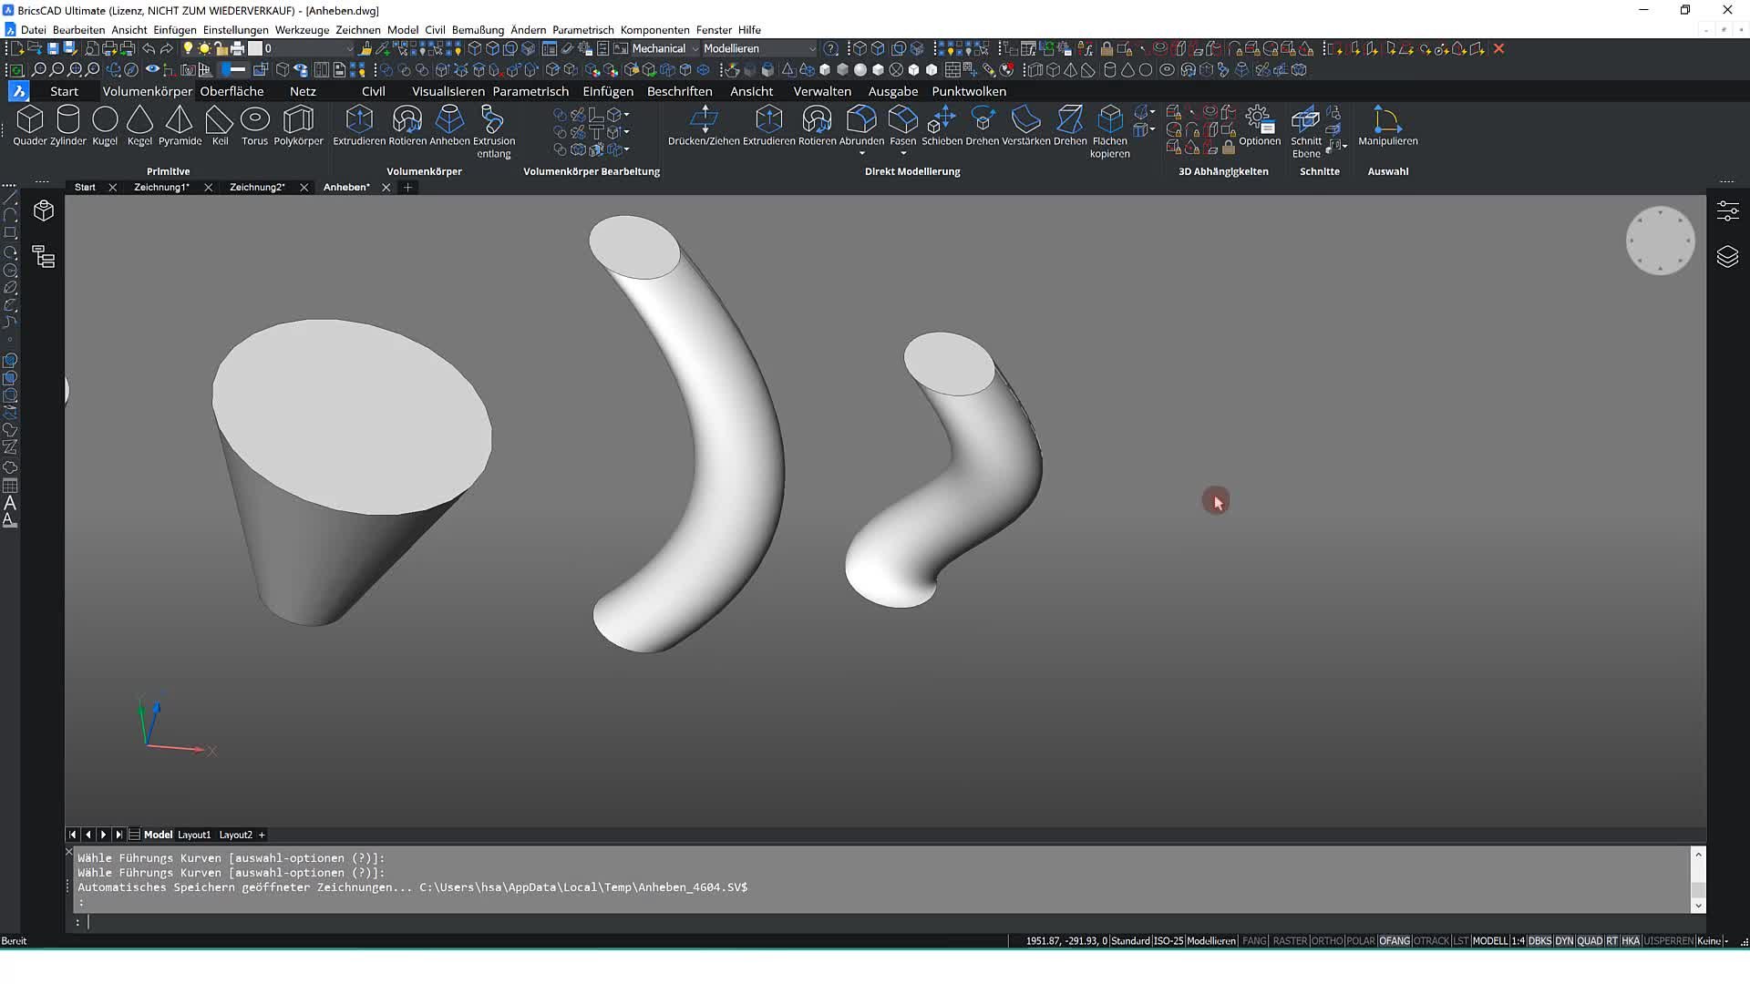Click the cone solid in the viewport

coord(351,471)
